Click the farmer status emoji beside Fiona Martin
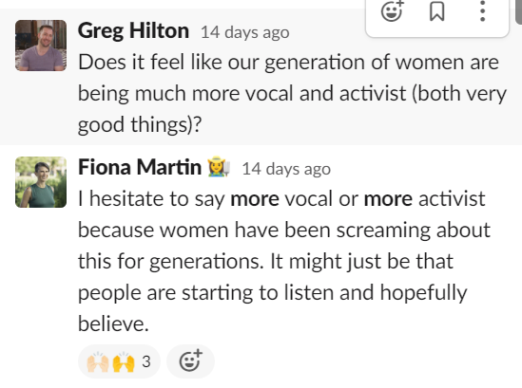 (x=219, y=166)
